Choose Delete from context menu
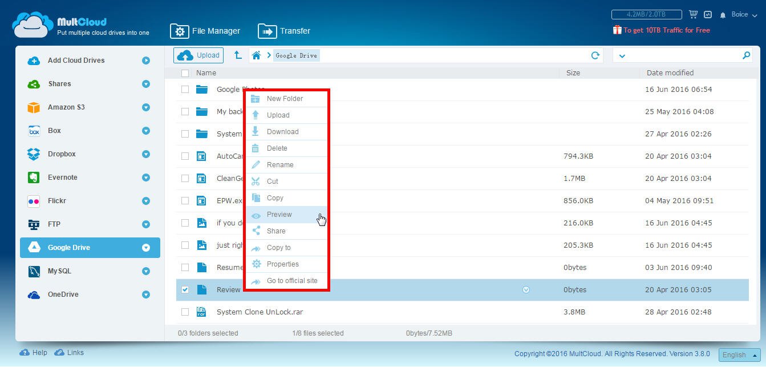This screenshot has width=766, height=367. [287, 148]
